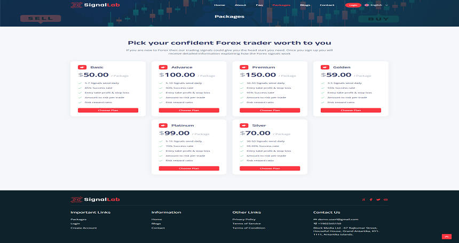Click the red icon beside Basic package
Screen dimensions: 459x243
[82, 67]
